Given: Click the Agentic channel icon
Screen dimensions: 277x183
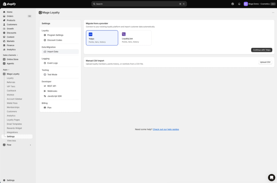Looking at the screenshot, I should coord(4,64).
